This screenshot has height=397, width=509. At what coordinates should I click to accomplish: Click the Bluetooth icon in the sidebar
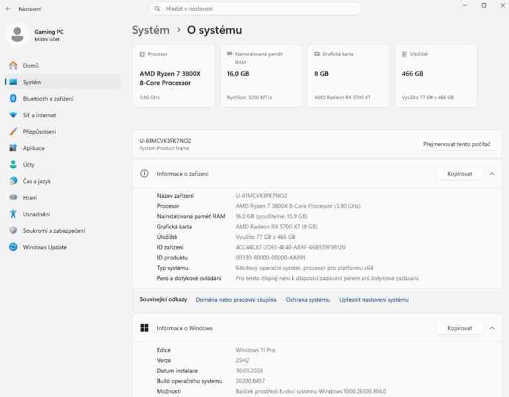tap(13, 99)
